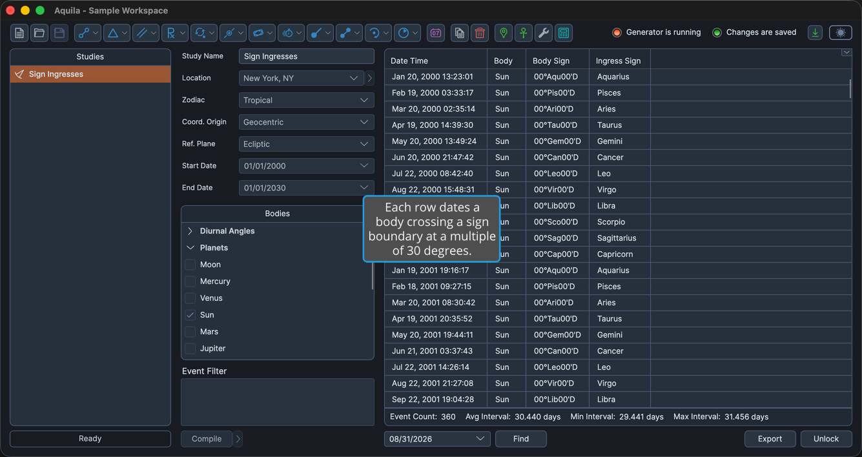Click the Compile button
Image resolution: width=862 pixels, height=457 pixels.
point(207,439)
